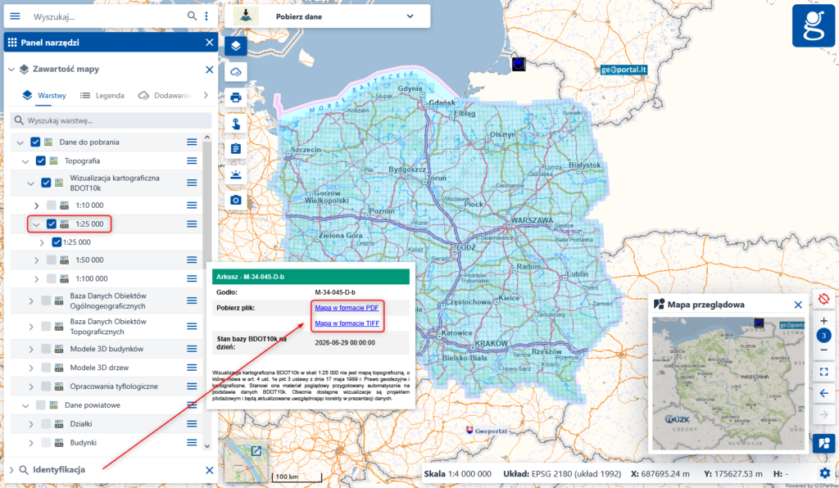This screenshot has height=488, width=839.
Task: Enable the 1:10 000 layer checkbox
Action: [52, 206]
